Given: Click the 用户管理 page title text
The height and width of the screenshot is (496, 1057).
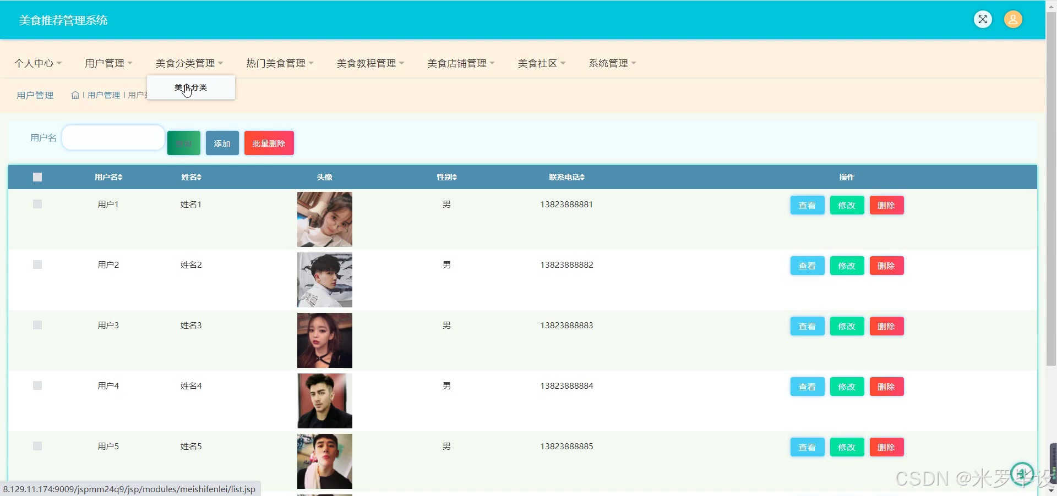Looking at the screenshot, I should click(x=35, y=95).
